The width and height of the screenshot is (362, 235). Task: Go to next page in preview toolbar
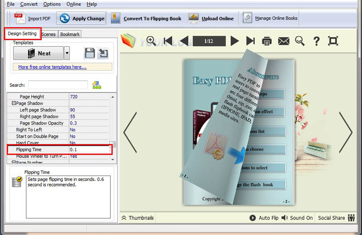pyautogui.click(x=235, y=41)
